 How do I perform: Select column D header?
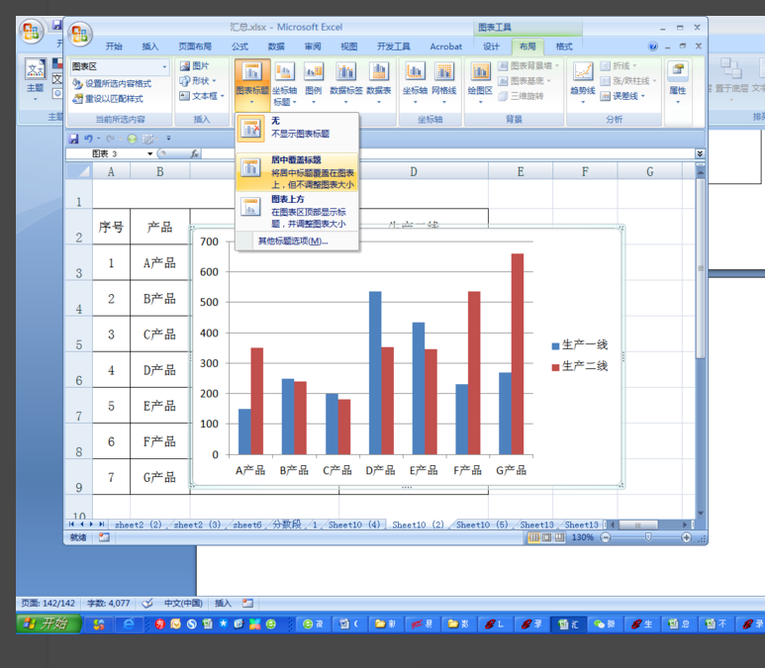click(414, 172)
